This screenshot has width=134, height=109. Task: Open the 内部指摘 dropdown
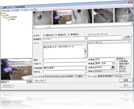86,68
